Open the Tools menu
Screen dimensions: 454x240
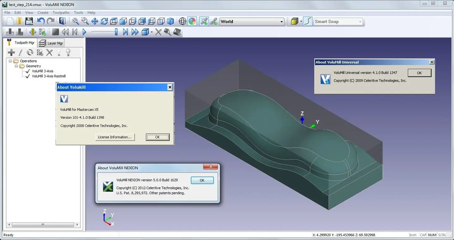(x=78, y=13)
